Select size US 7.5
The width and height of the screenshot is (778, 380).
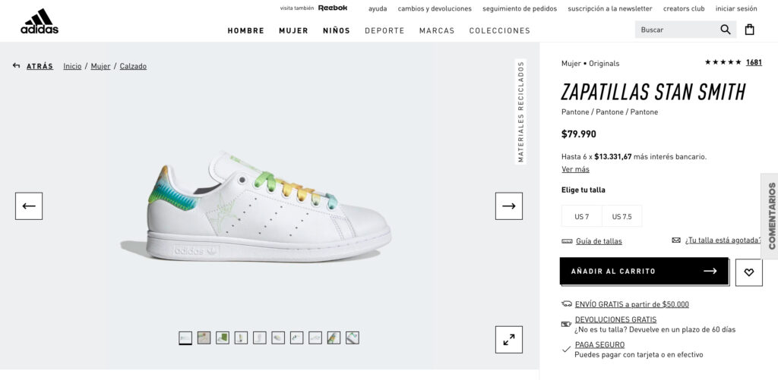click(621, 216)
